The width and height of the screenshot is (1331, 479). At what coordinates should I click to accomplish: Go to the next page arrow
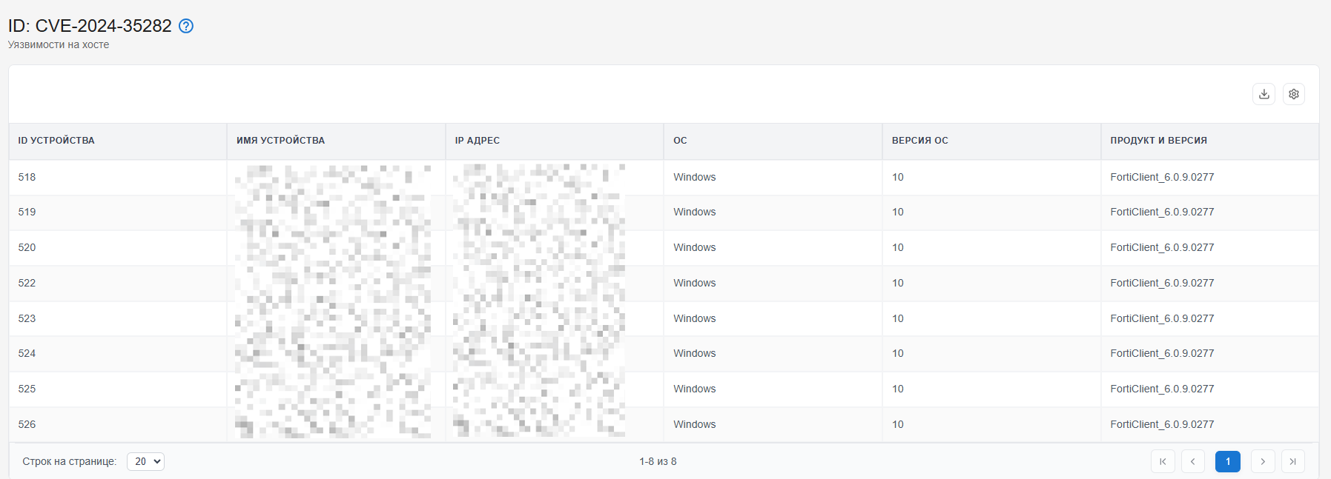click(x=1263, y=461)
